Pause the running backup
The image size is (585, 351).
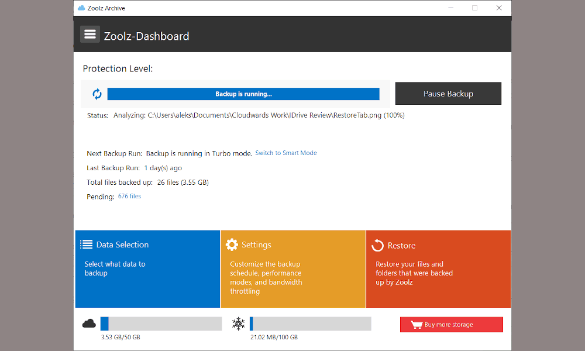(448, 94)
